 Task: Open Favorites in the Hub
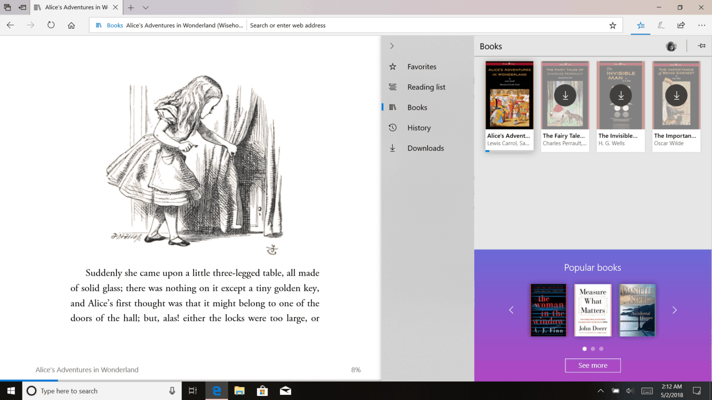[x=427, y=67]
